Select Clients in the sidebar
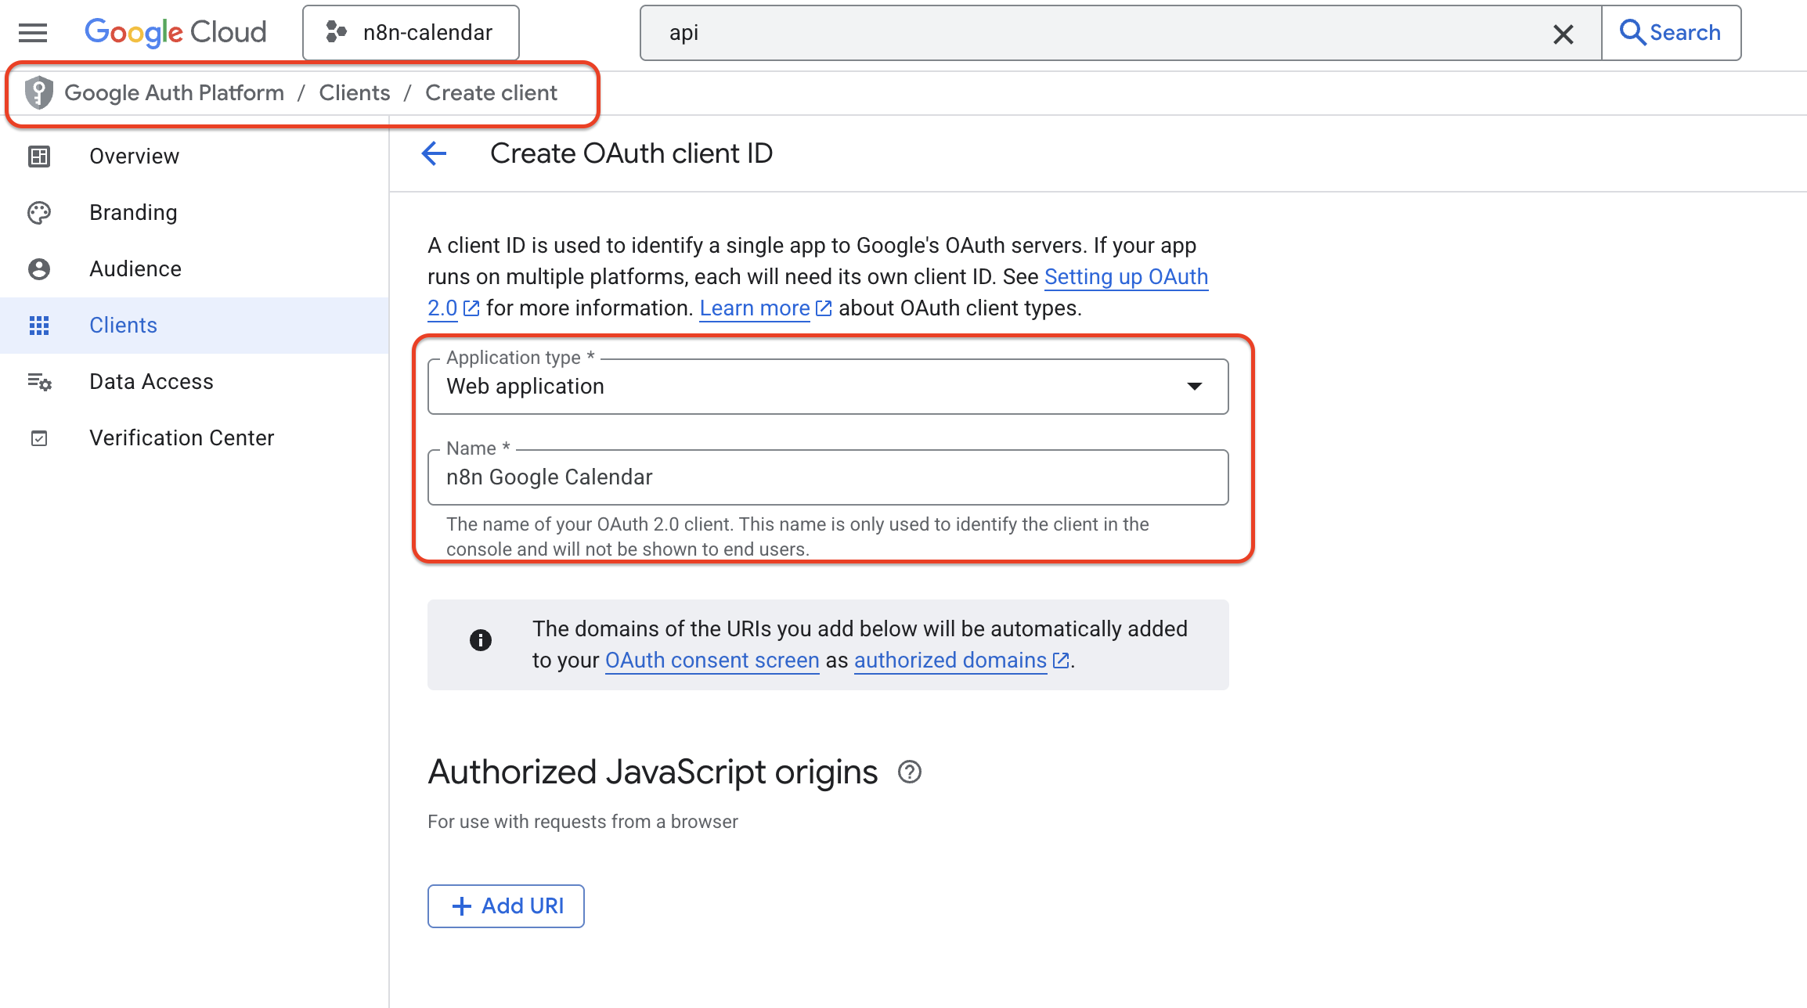1807x1008 pixels. coord(123,326)
